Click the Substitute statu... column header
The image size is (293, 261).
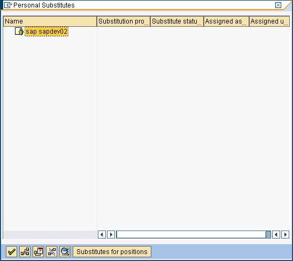tap(177, 21)
